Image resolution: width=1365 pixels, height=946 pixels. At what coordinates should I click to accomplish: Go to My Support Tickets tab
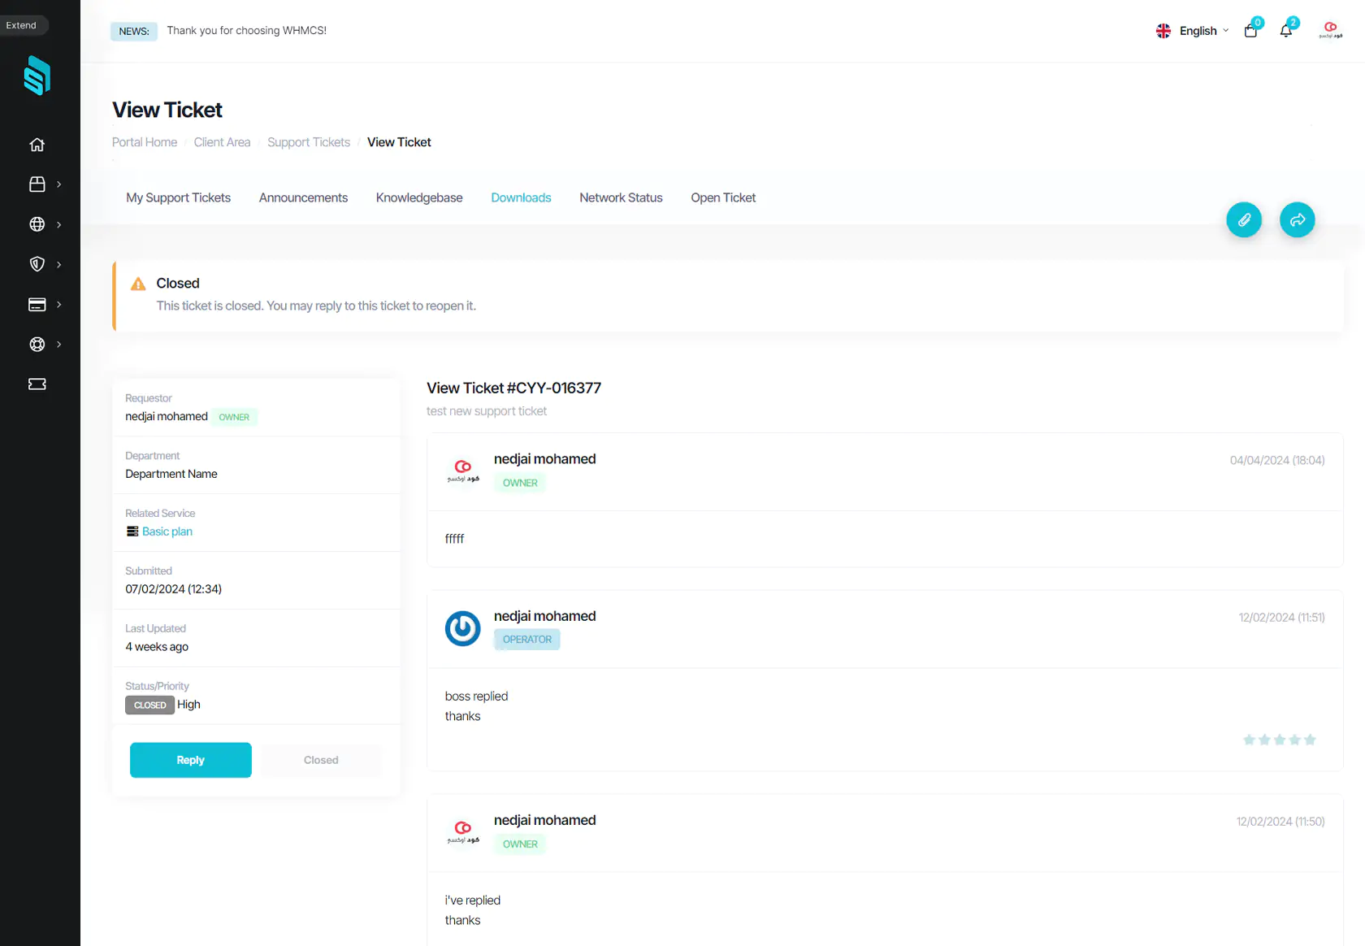tap(178, 197)
